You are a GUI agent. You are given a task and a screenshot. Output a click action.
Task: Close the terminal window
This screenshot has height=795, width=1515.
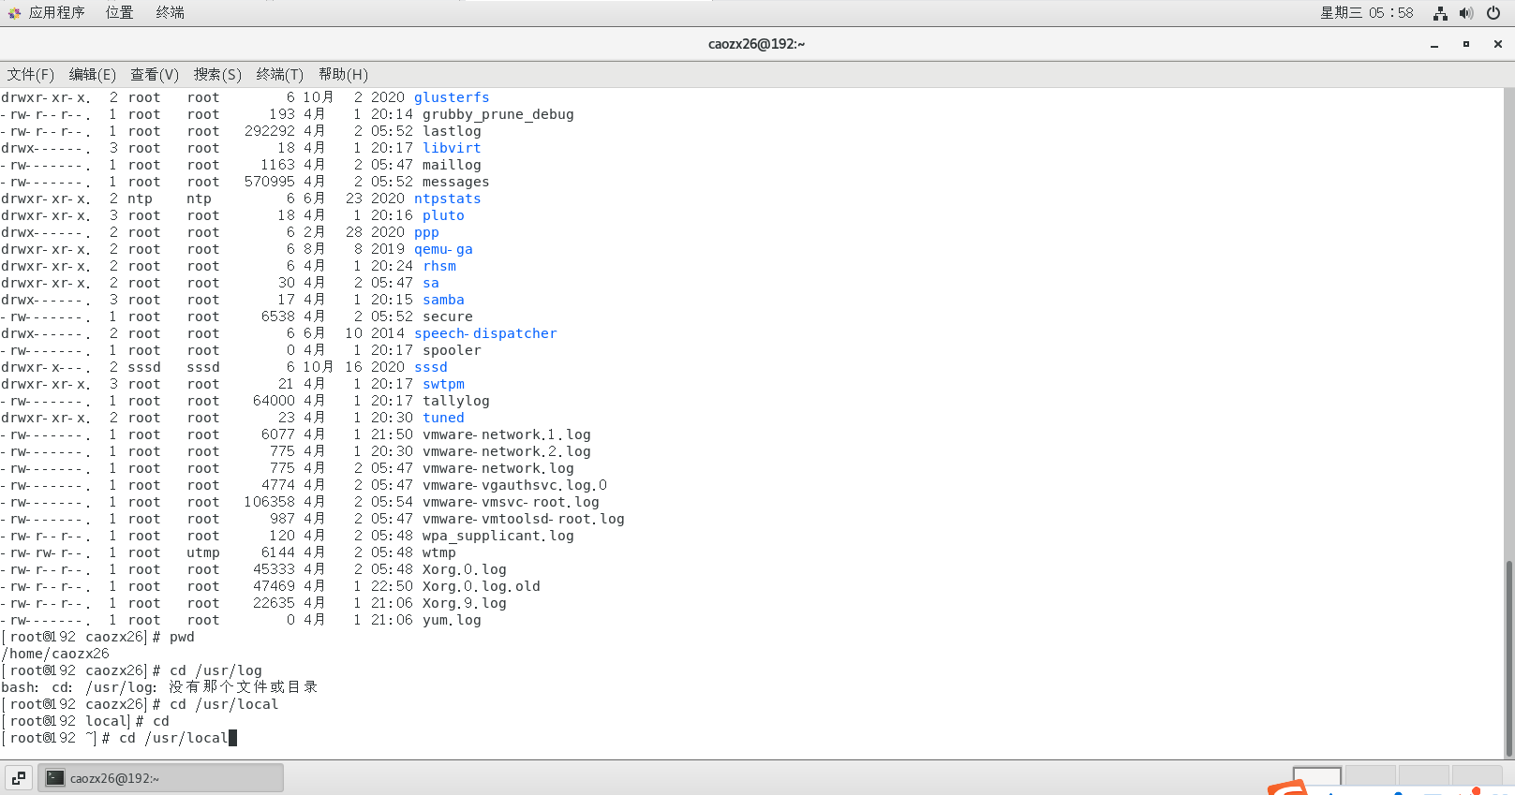[1498, 44]
